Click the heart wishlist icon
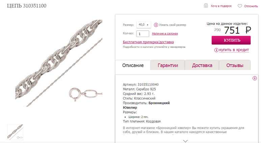261x143 pixels. 240,6
